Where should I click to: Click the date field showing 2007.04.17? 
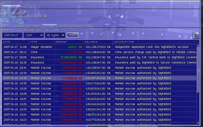point(12,35)
